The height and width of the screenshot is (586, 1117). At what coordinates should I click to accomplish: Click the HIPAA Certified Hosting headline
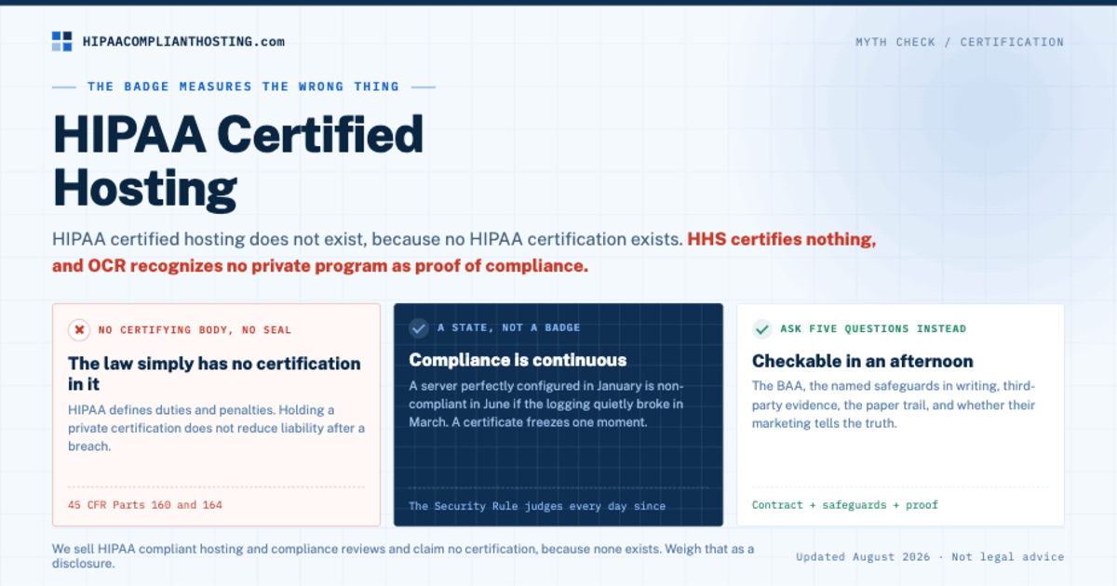coord(238,160)
